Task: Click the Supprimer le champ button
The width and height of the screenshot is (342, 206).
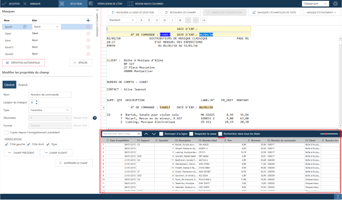Action: (74, 163)
